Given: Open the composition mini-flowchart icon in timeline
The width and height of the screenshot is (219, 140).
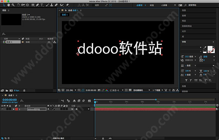Looking at the screenshot, I should pos(62,101).
